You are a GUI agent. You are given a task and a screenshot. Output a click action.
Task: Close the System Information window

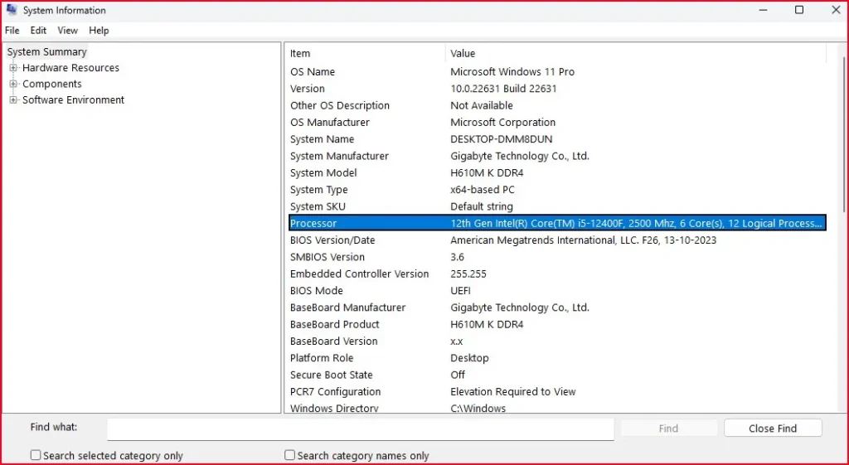pyautogui.click(x=836, y=10)
